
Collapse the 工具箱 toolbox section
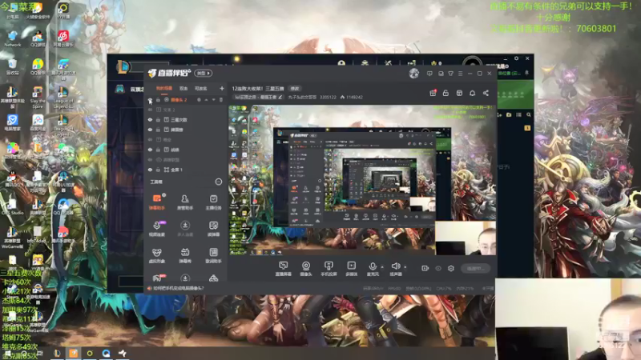[218, 182]
